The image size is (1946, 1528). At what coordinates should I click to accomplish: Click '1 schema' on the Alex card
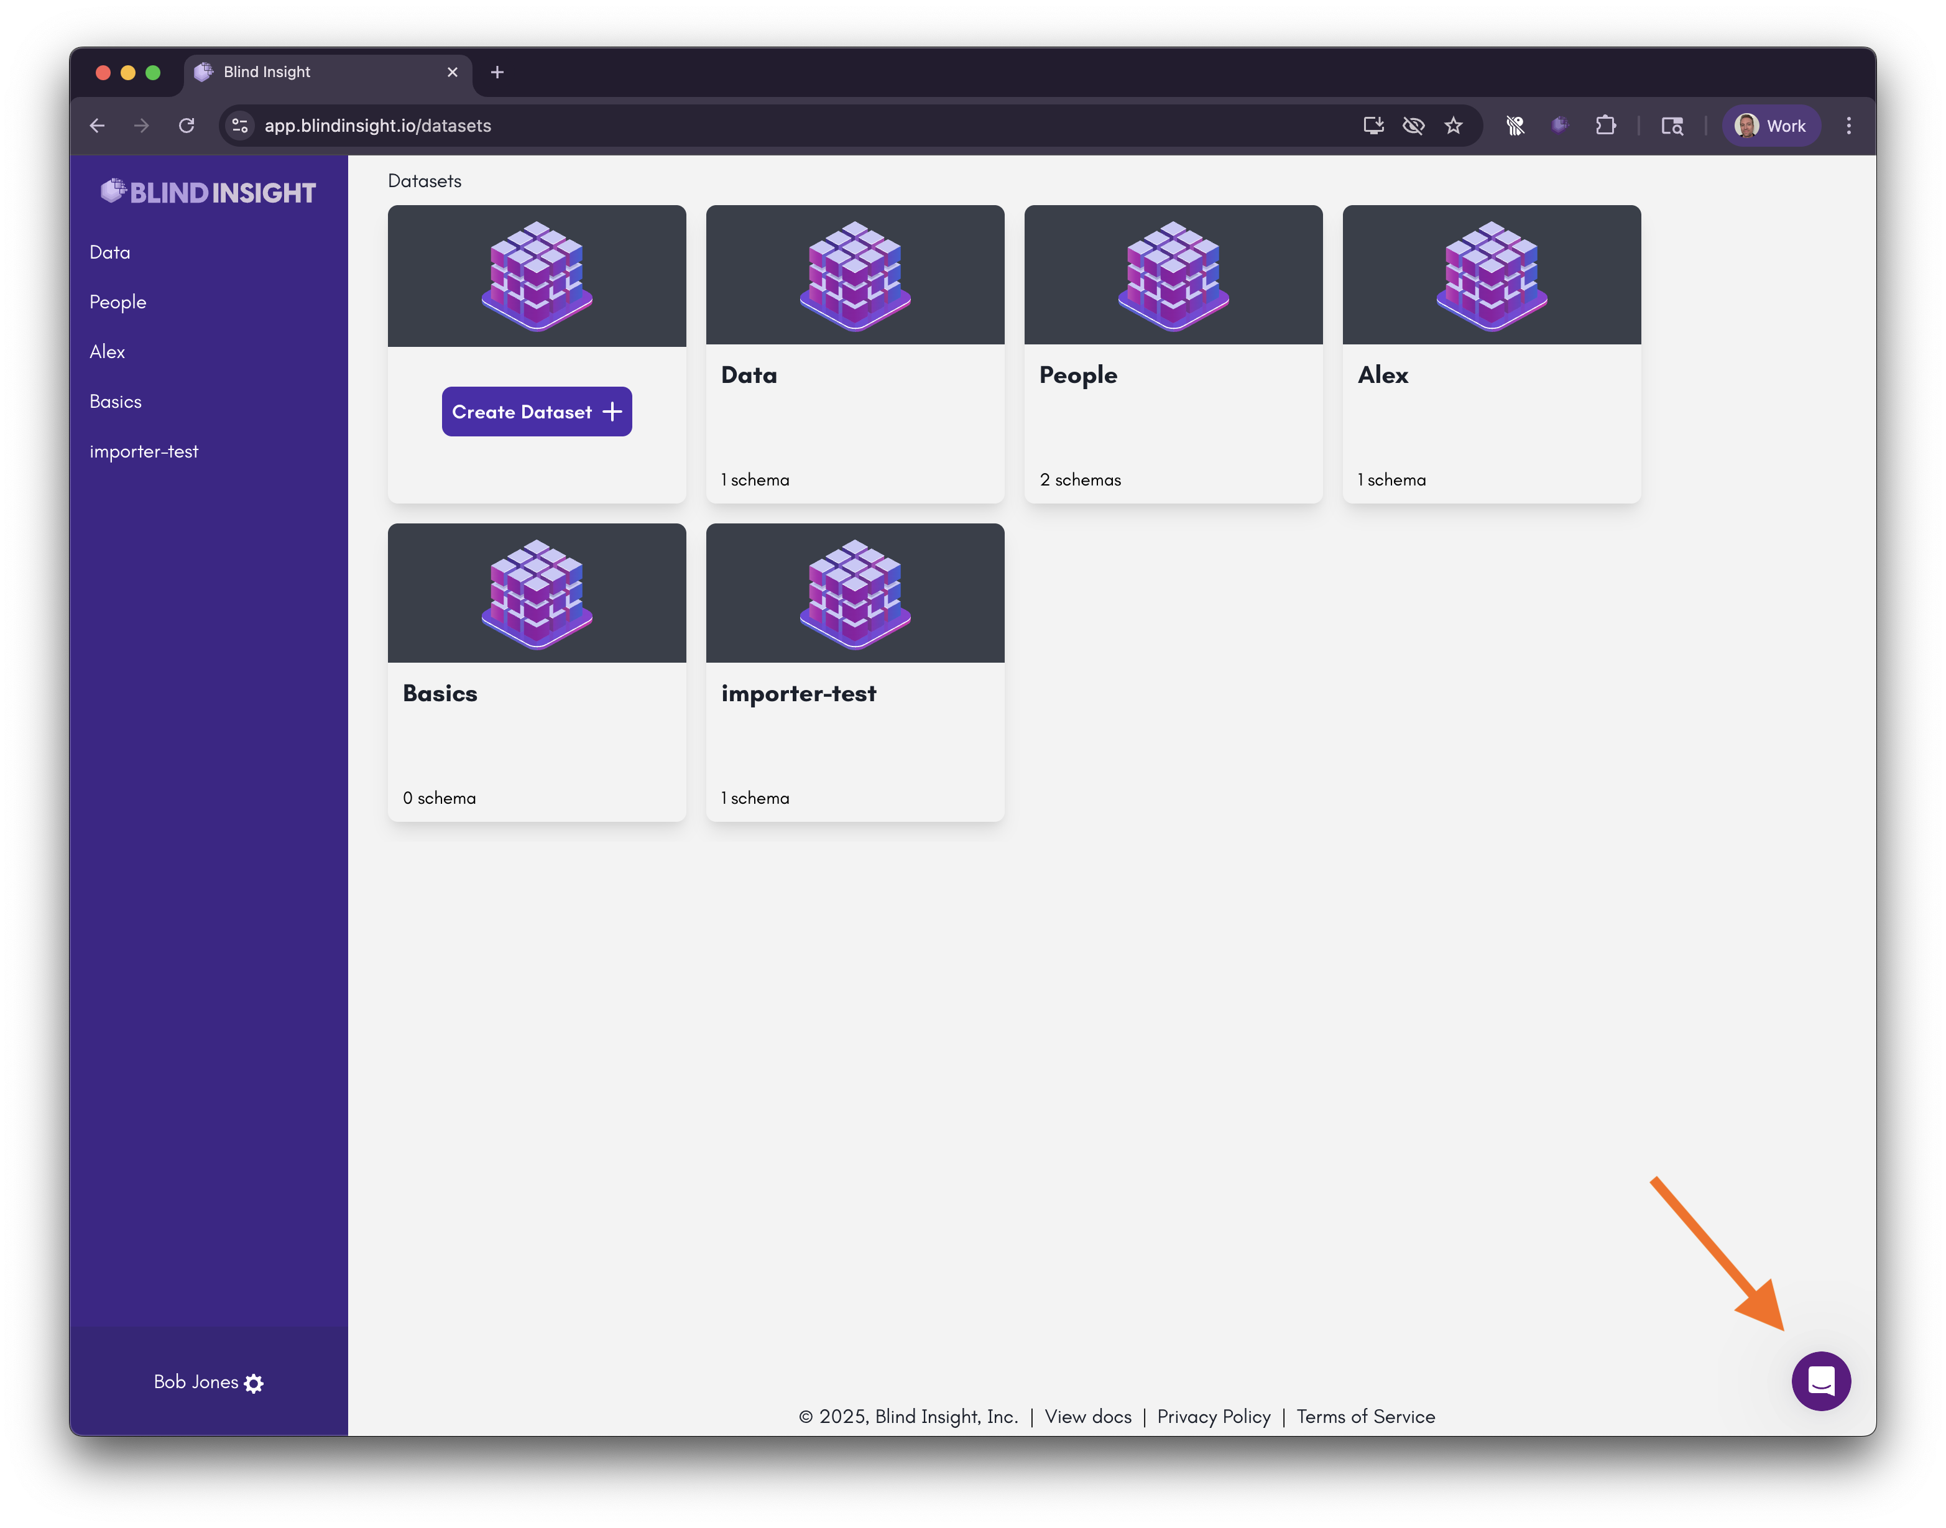pyautogui.click(x=1392, y=479)
